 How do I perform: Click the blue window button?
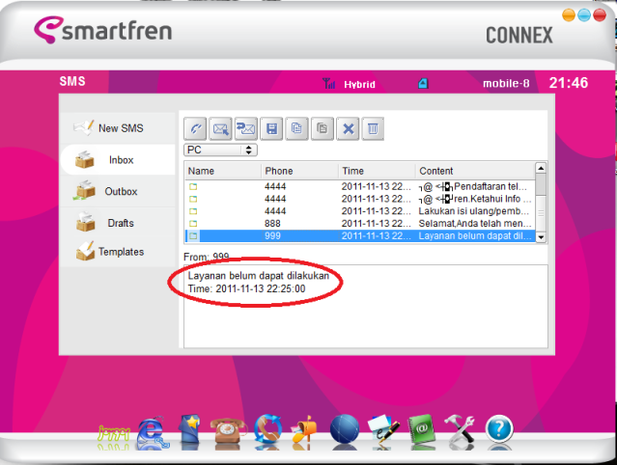pos(584,15)
